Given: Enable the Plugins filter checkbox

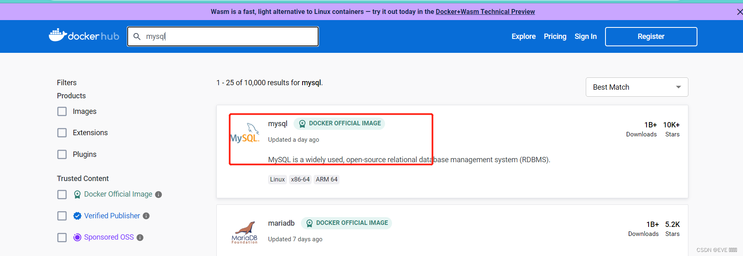Looking at the screenshot, I should 62,154.
